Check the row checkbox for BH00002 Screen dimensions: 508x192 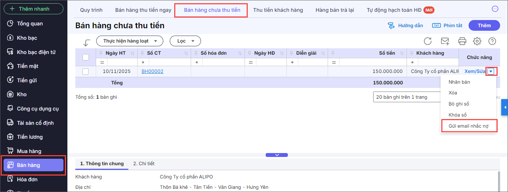click(x=86, y=72)
